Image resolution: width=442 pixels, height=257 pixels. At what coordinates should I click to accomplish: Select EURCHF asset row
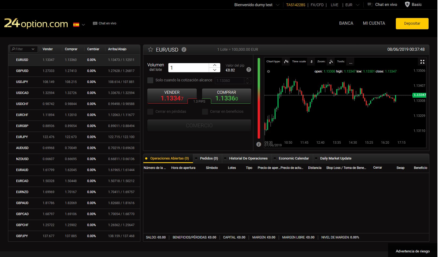point(74,115)
